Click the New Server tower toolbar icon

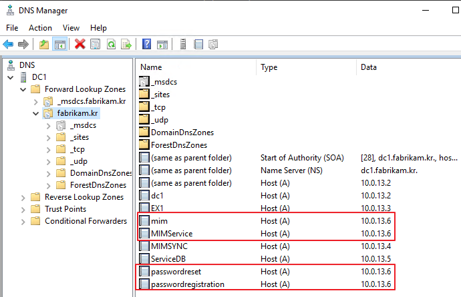pos(183,44)
